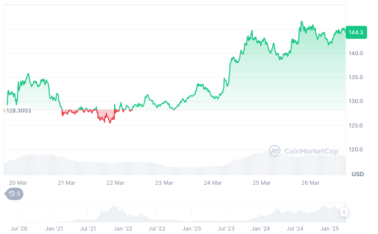378x234 pixels.
Task: Click the green 144.3 current price tag
Action: point(356,32)
